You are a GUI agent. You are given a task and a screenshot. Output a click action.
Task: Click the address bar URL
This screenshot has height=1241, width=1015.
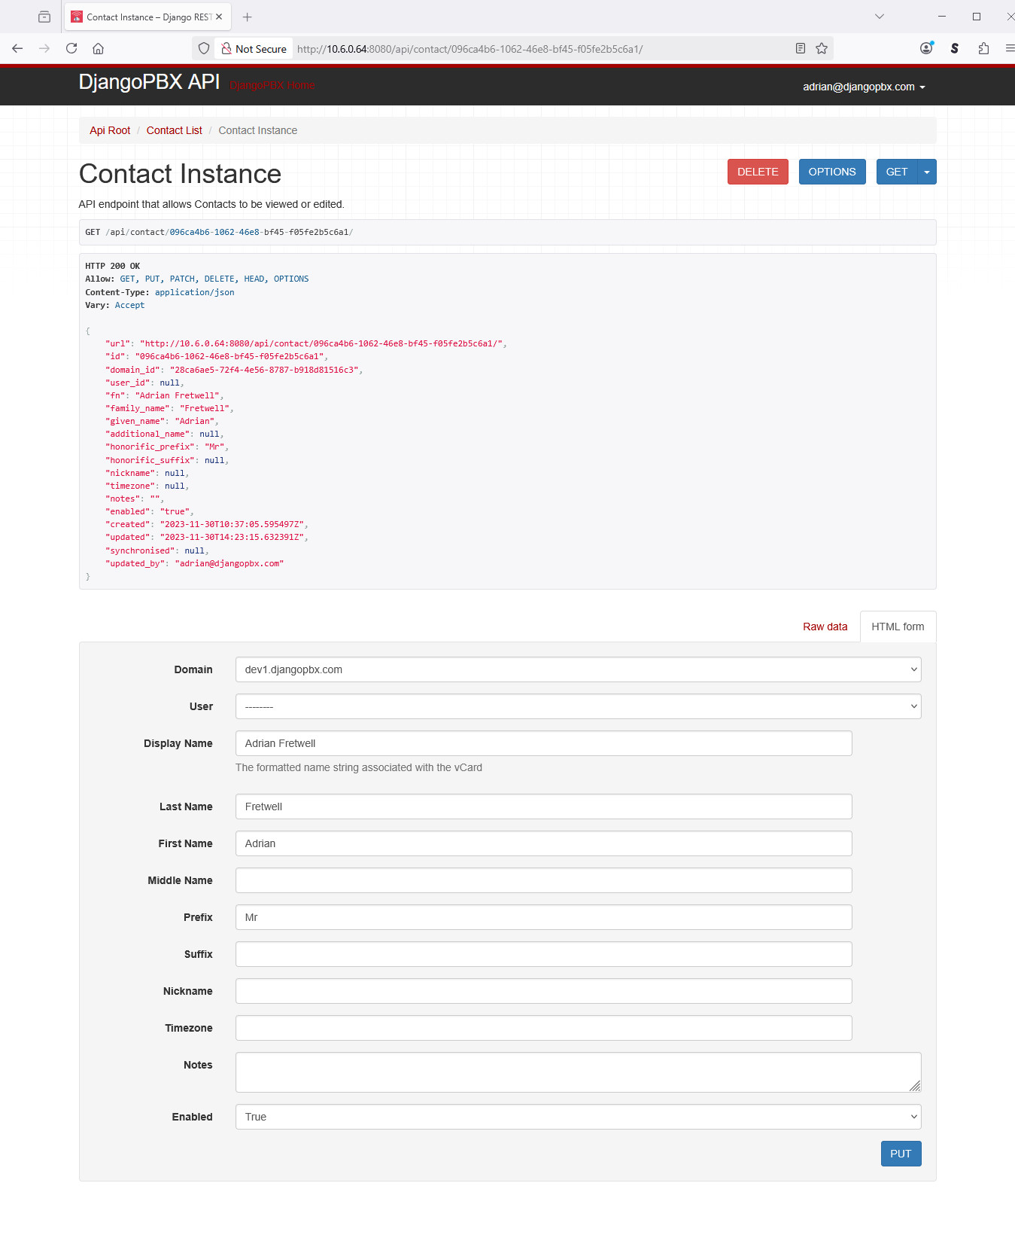coord(470,49)
